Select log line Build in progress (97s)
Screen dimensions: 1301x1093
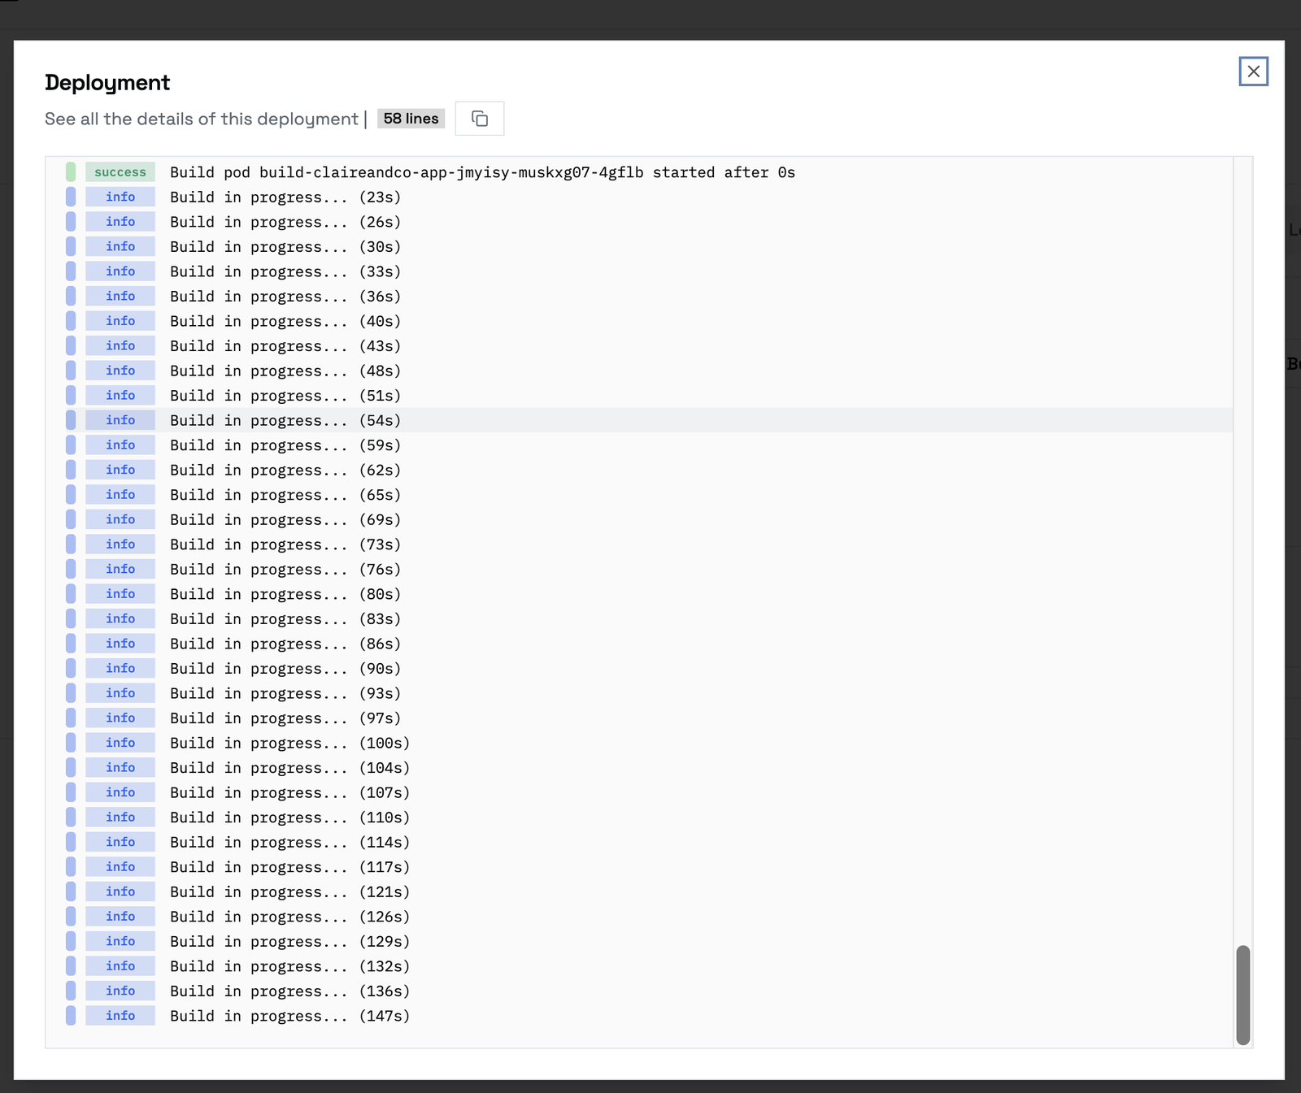[x=639, y=718]
